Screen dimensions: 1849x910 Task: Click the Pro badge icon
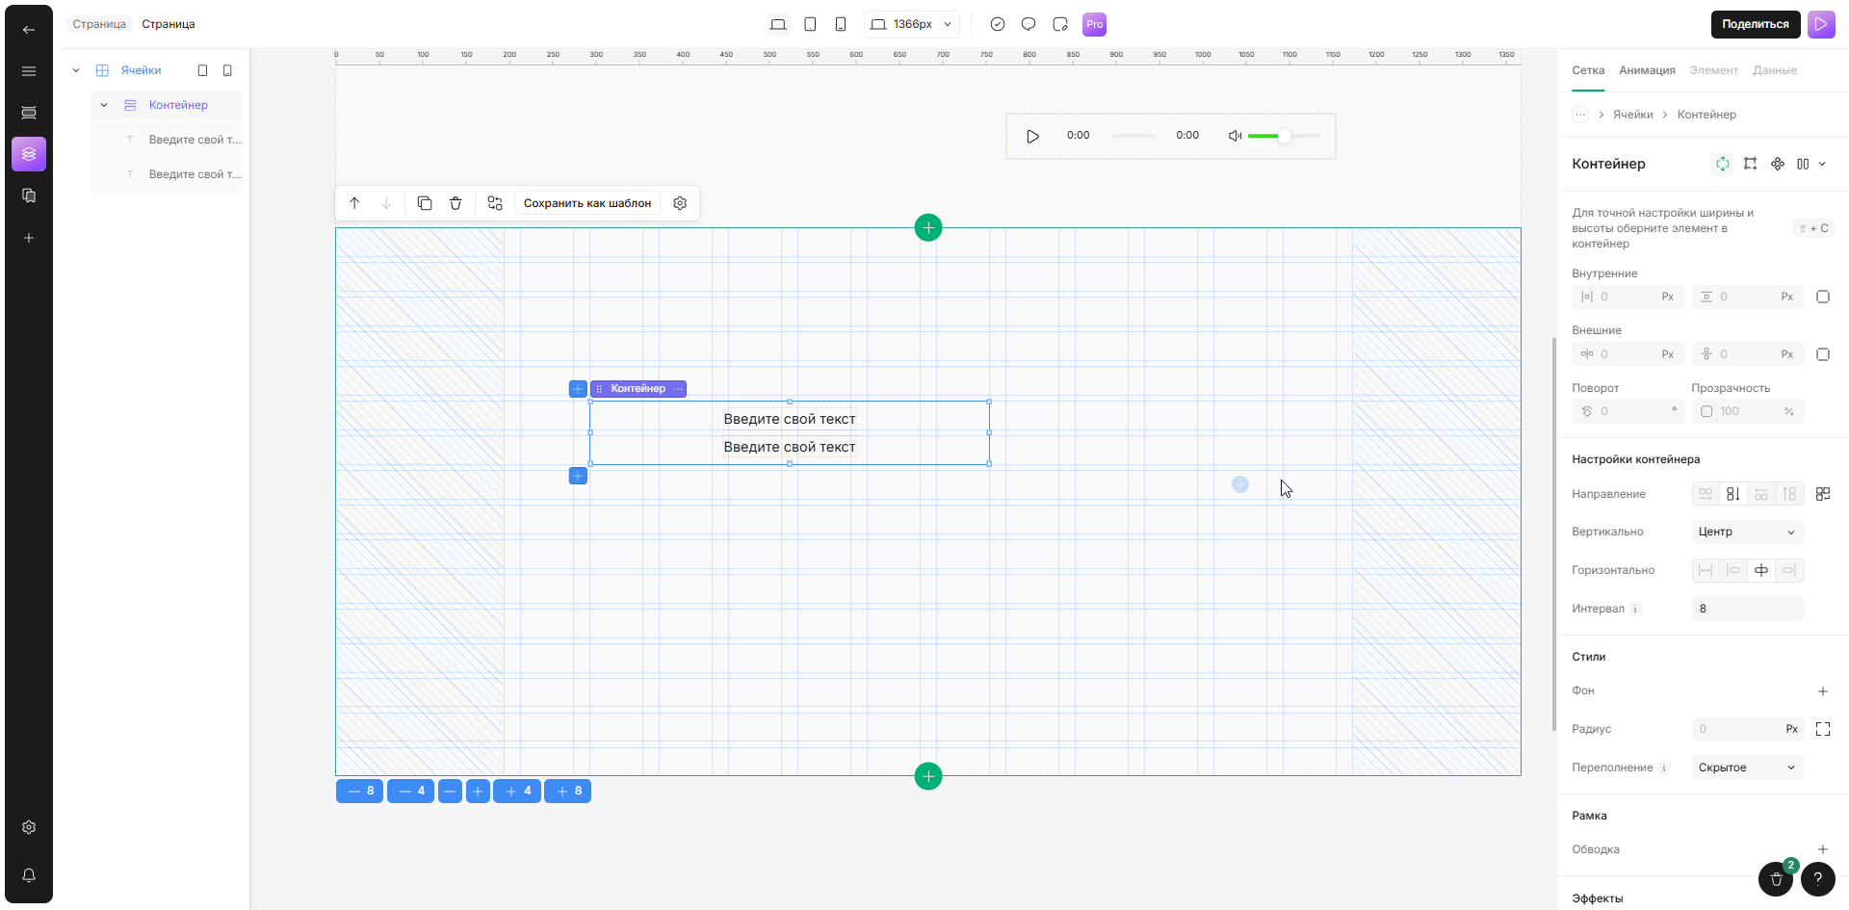coord(1094,24)
